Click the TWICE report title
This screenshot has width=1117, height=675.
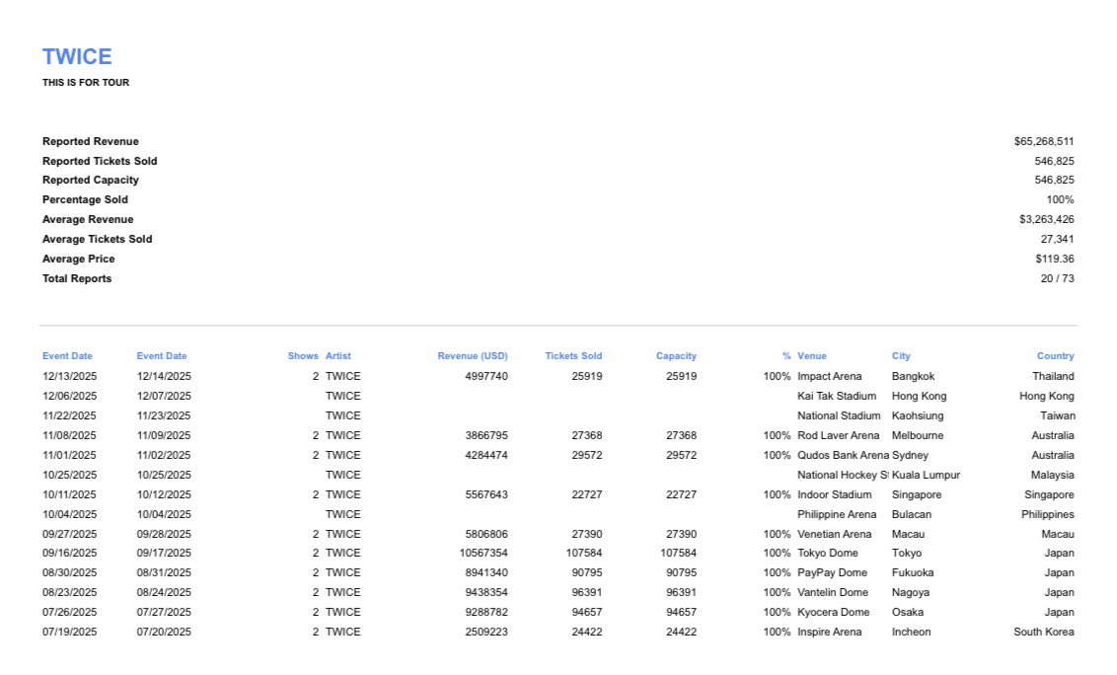tap(77, 57)
